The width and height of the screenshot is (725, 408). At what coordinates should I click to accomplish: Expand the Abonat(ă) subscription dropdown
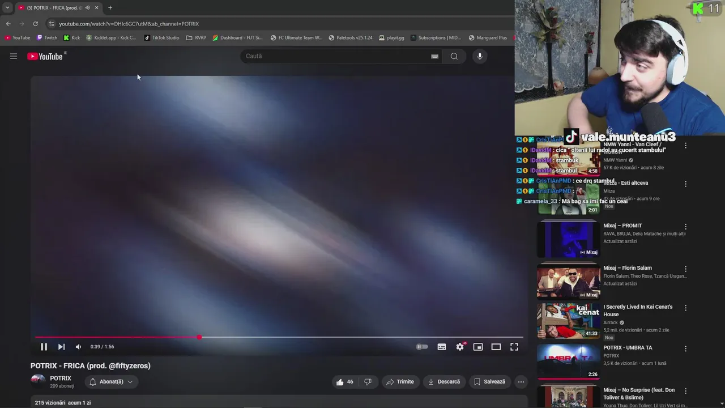point(111,382)
